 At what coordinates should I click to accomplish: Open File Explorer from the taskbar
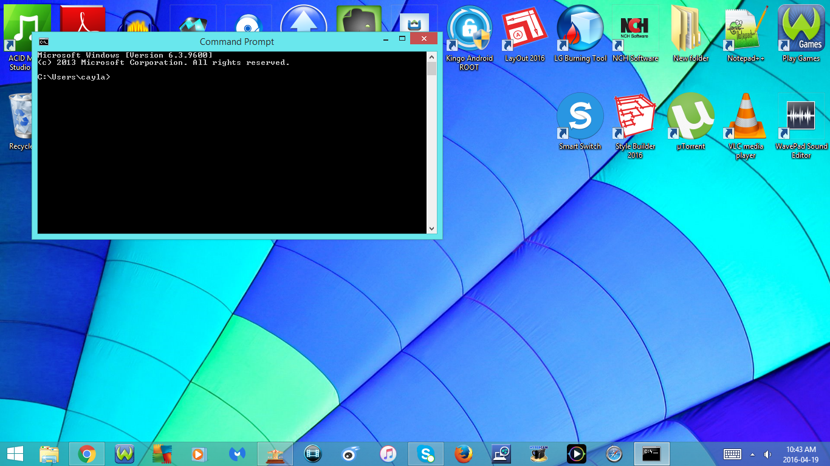49,453
